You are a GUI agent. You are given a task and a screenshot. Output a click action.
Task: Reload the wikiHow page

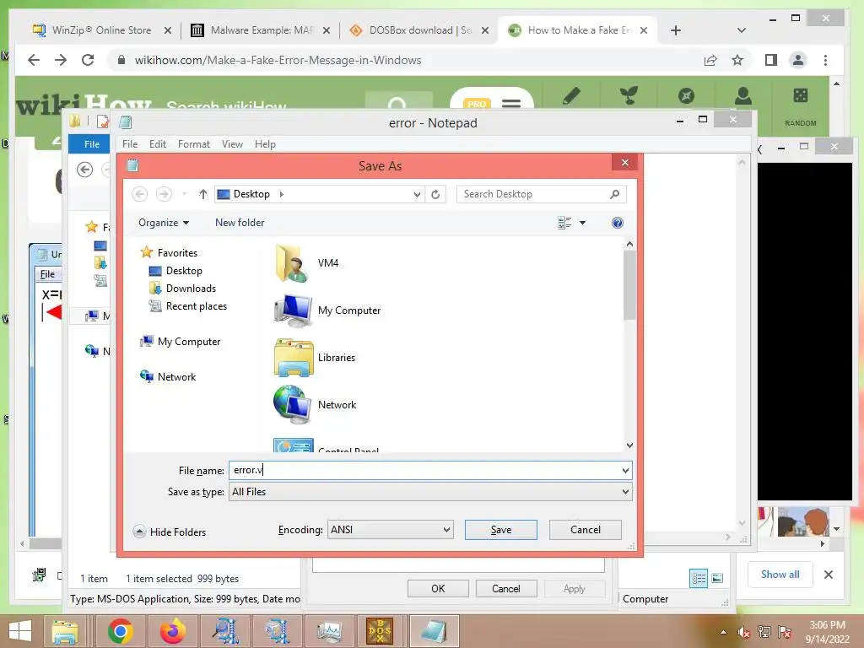[x=88, y=60]
